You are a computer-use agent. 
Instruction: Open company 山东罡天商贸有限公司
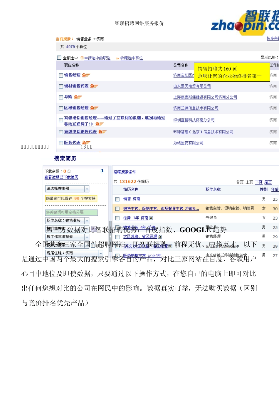[x=192, y=86]
